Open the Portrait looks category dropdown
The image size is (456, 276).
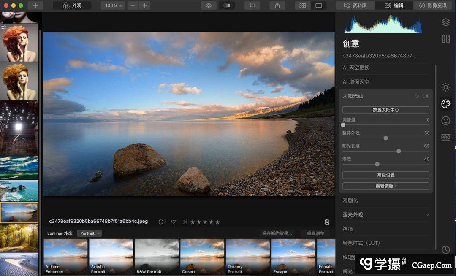(90, 233)
